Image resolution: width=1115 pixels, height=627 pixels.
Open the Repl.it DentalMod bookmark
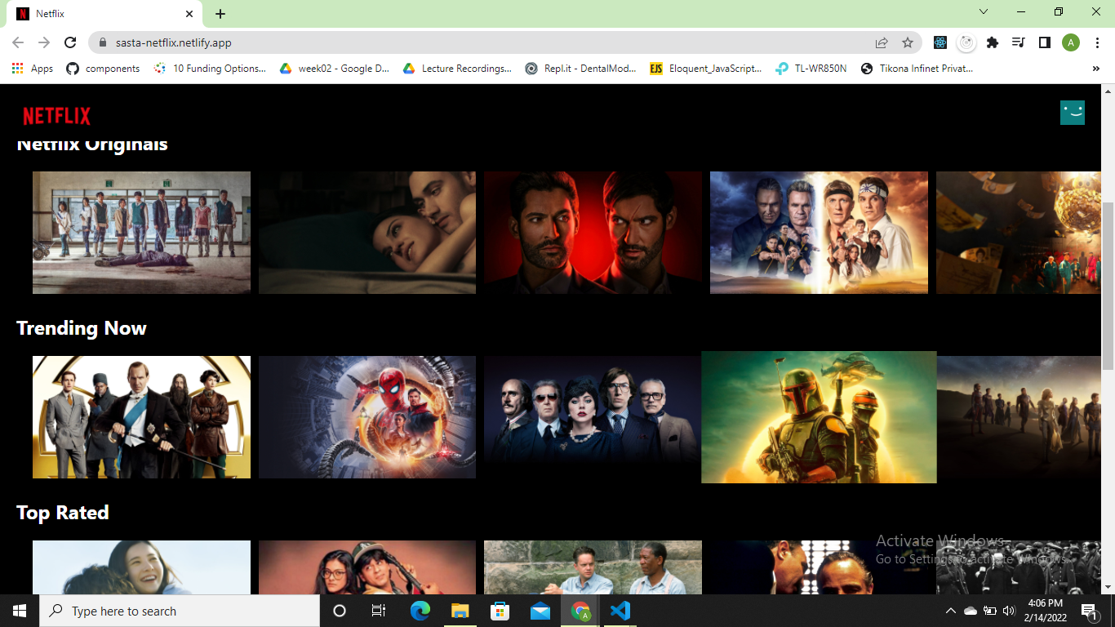click(x=581, y=69)
